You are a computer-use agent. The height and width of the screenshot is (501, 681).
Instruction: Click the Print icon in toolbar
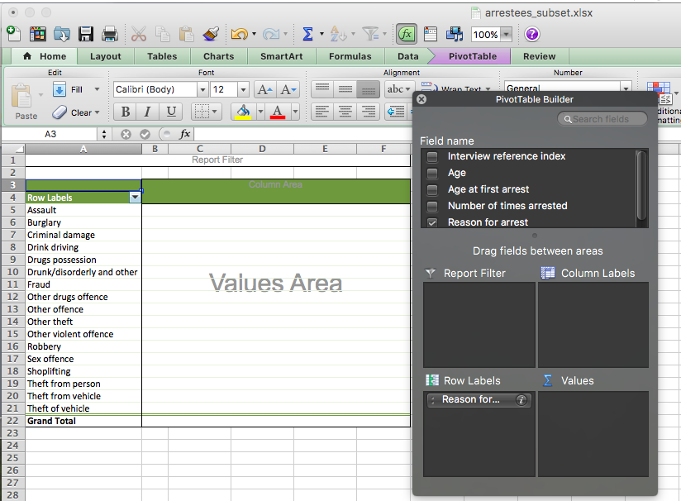pos(109,34)
